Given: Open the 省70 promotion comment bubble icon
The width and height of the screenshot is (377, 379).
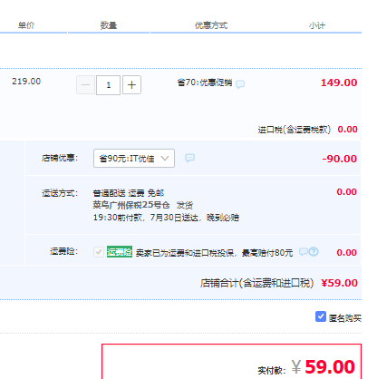Looking at the screenshot, I should click(x=240, y=84).
